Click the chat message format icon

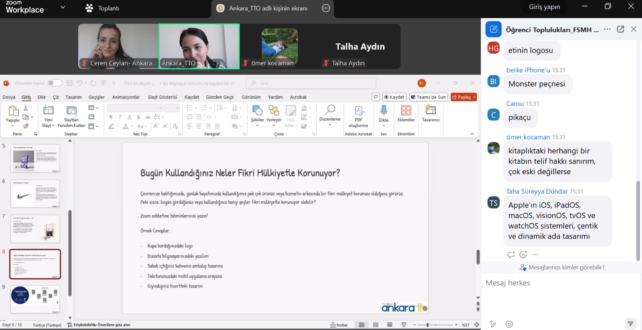(x=493, y=324)
